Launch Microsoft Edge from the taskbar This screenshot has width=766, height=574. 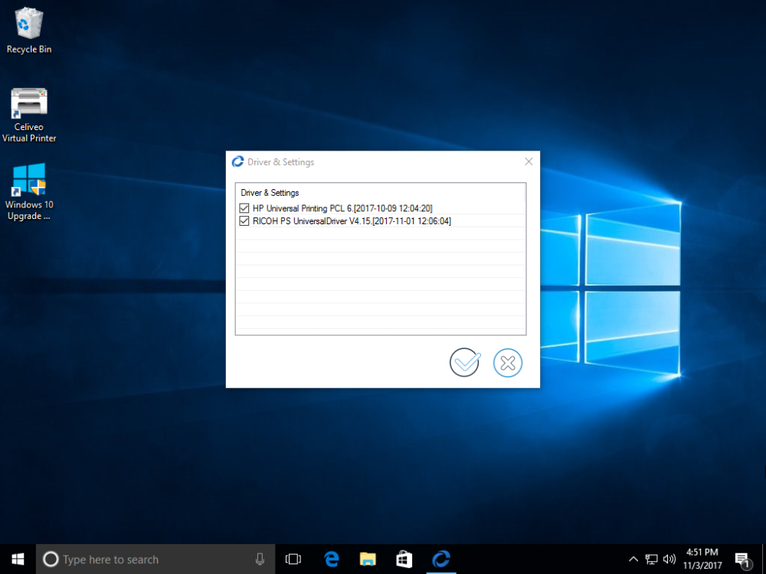[x=332, y=559]
